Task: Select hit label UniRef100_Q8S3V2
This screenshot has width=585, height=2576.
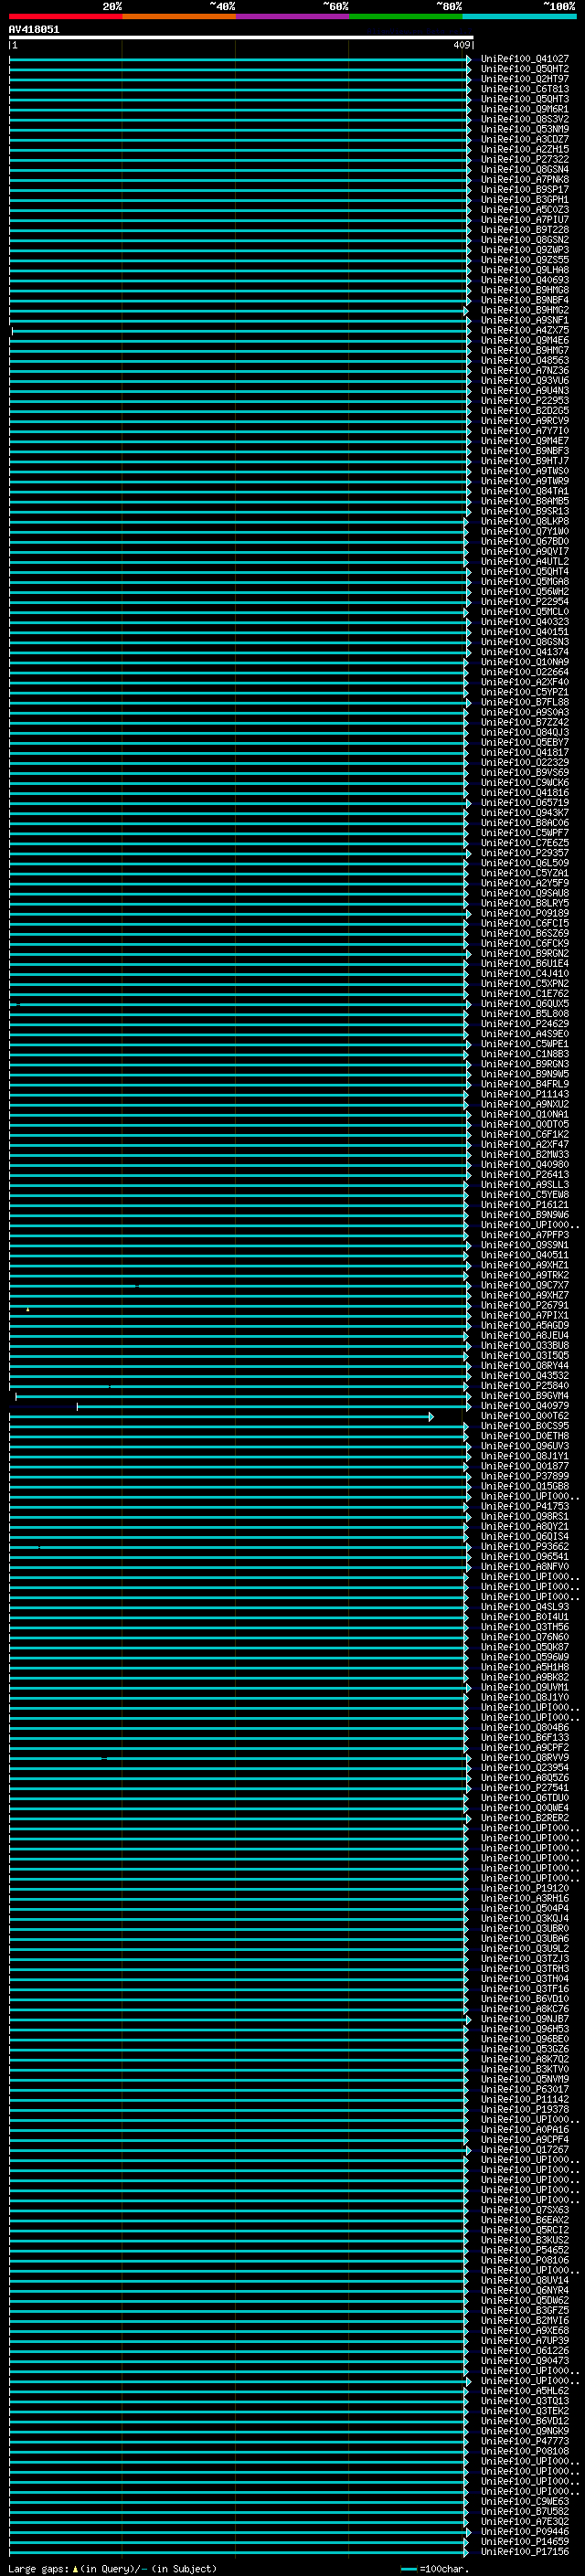Action: coord(524,119)
